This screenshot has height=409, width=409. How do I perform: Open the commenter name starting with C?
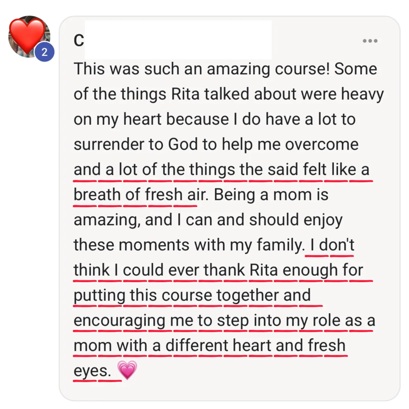coord(79,41)
